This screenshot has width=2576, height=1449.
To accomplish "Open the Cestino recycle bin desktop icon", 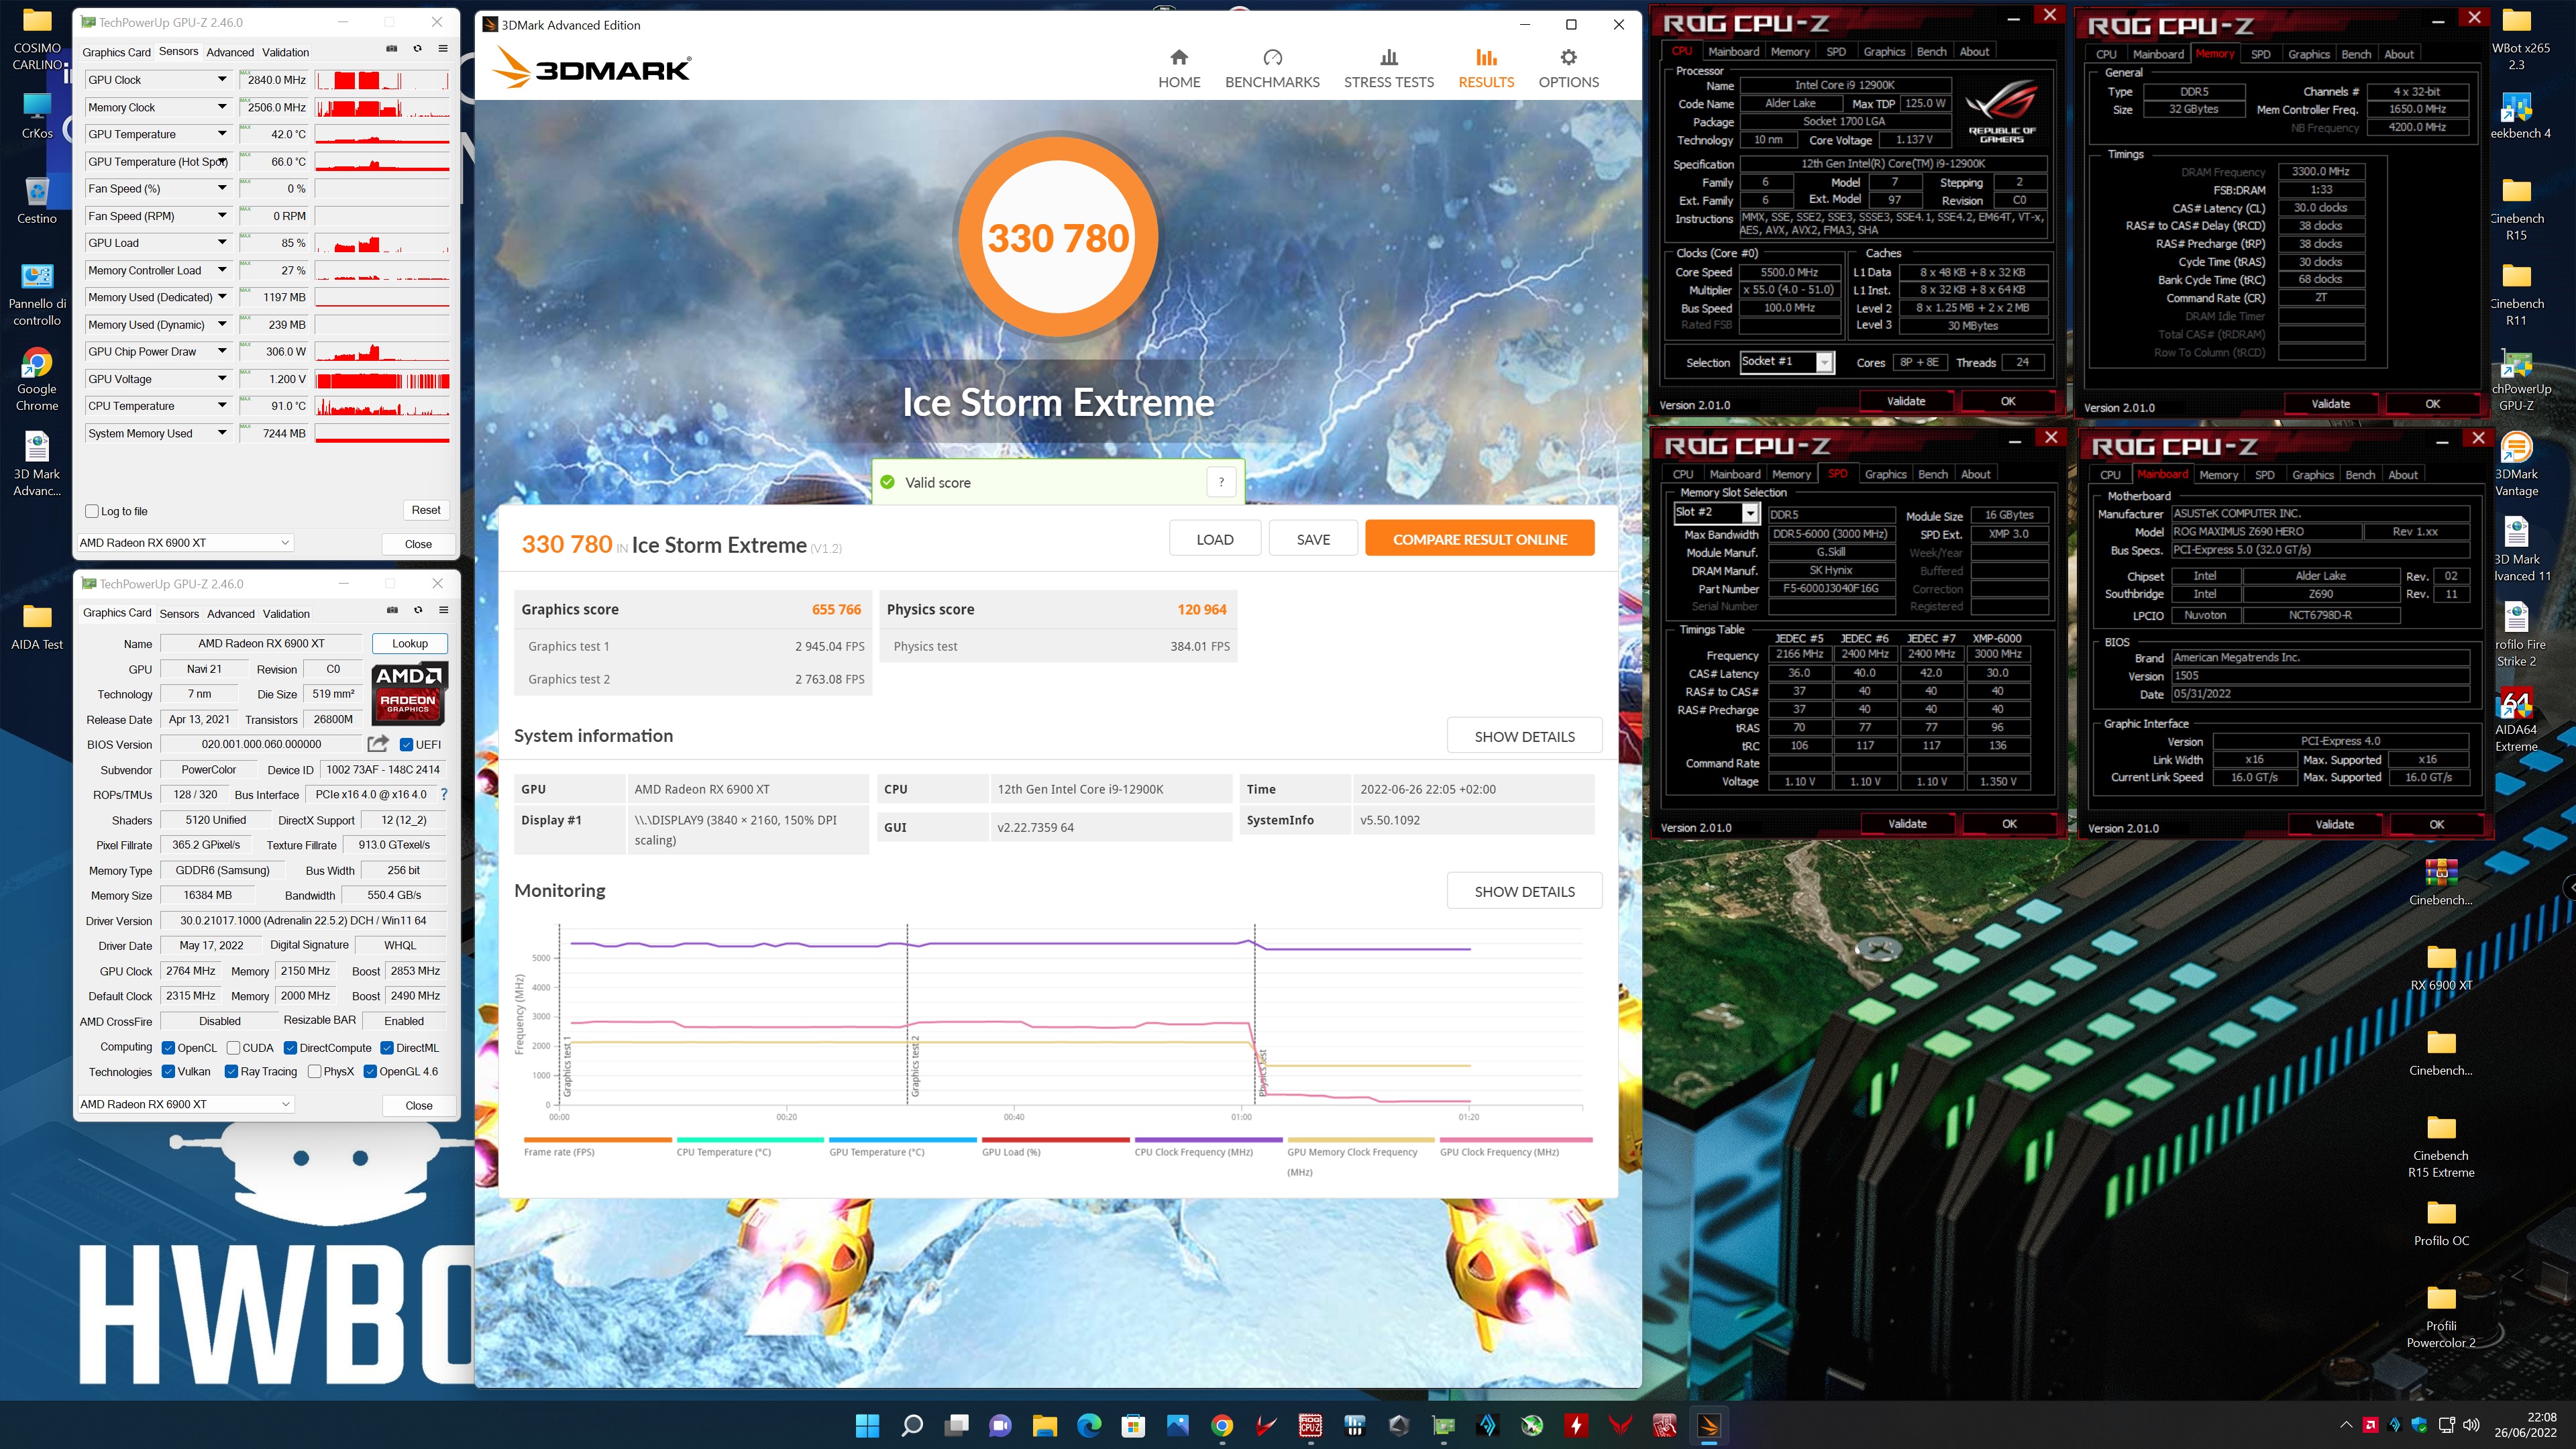I will pyautogui.click(x=37, y=200).
